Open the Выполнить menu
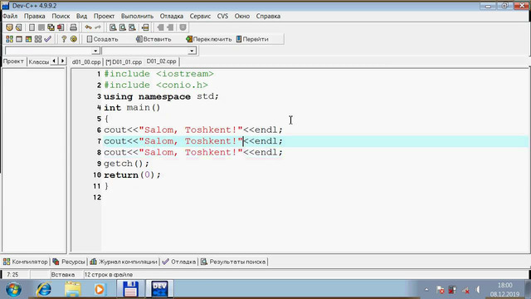Screen dimensions: 531x299 tap(137, 16)
